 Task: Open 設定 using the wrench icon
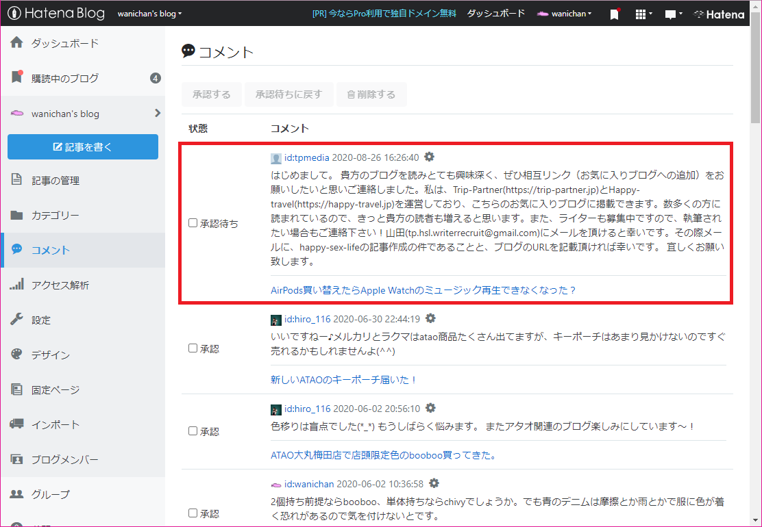pyautogui.click(x=16, y=319)
